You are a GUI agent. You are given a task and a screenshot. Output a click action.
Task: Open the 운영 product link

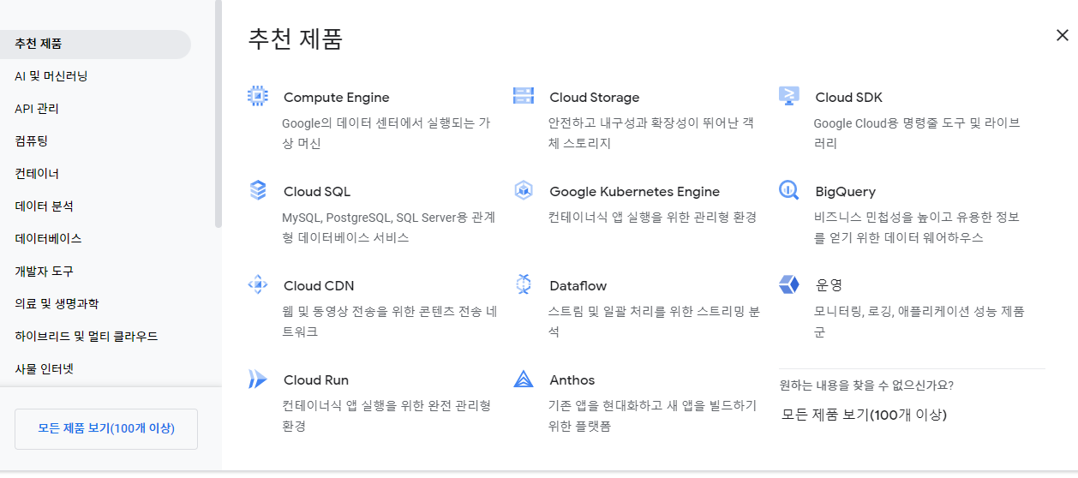point(829,285)
